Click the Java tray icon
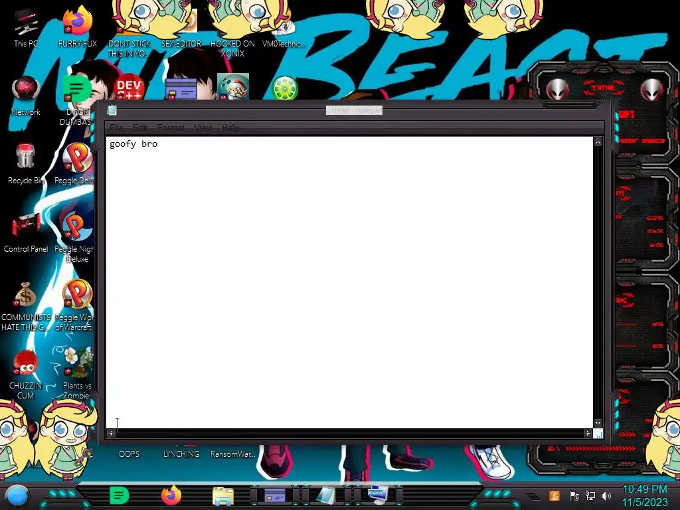Screen dimensions: 680x510 [554, 495]
